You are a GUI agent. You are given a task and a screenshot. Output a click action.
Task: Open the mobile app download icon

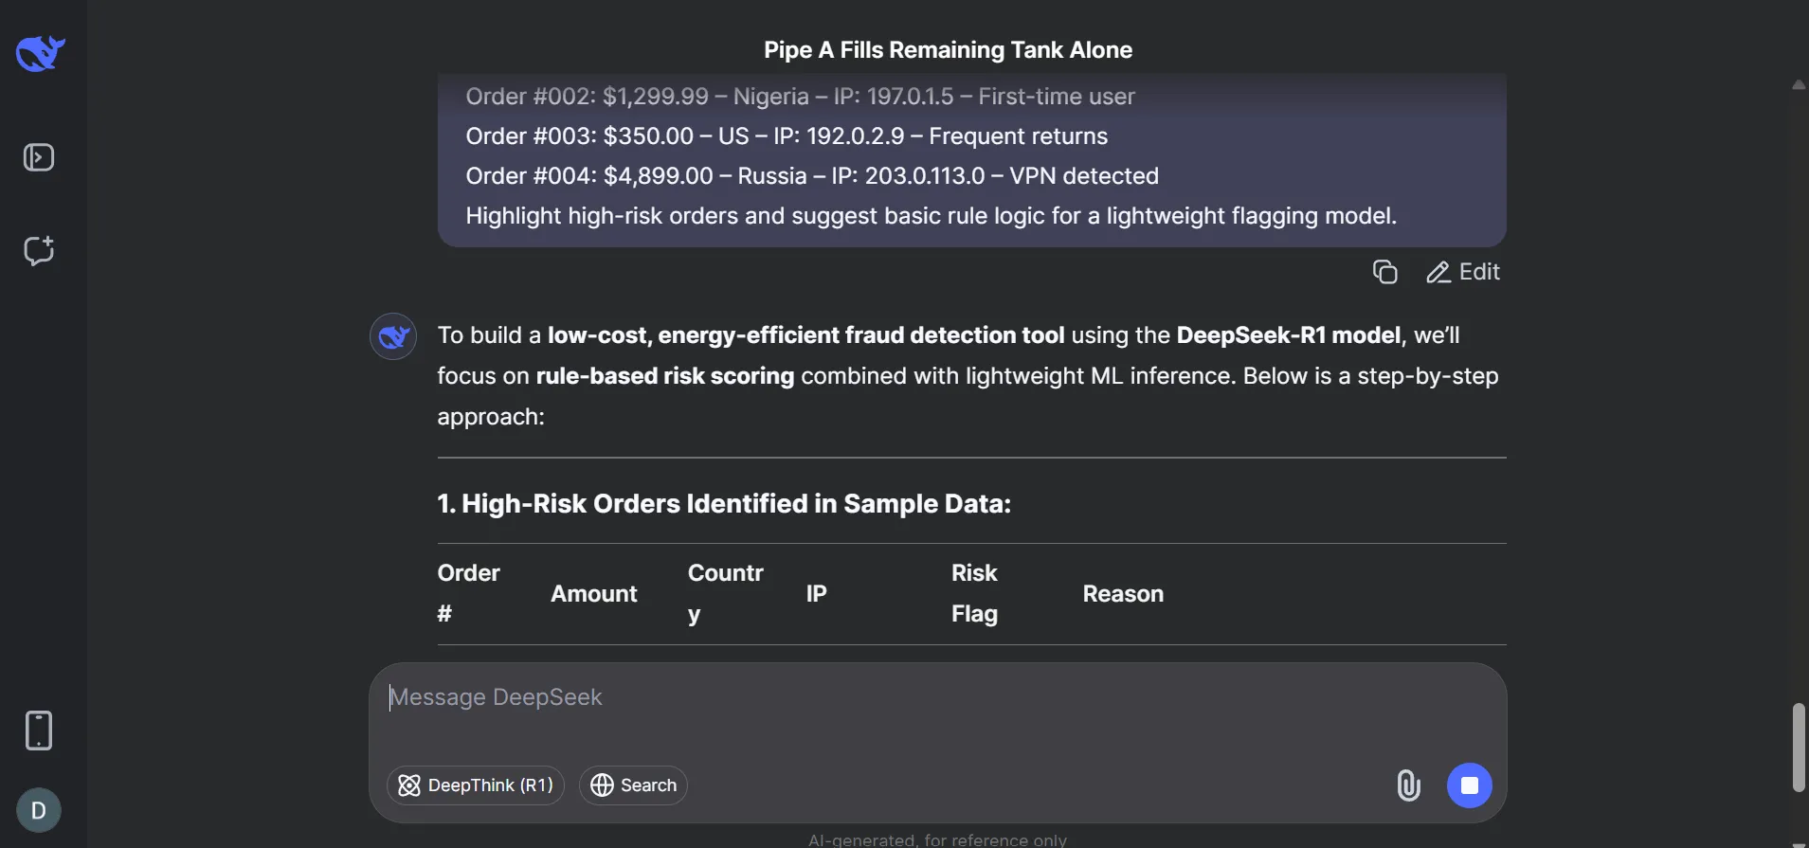pos(39,731)
